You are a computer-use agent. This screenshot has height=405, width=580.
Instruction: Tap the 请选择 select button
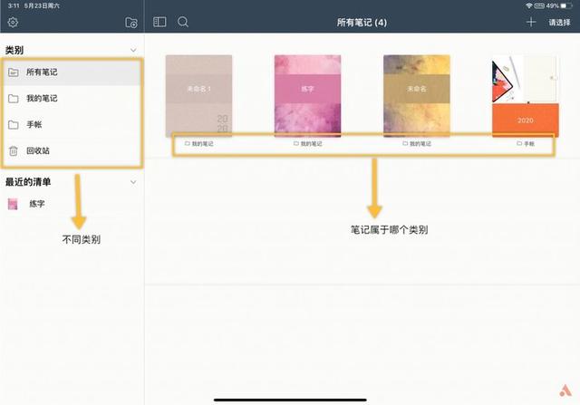pyautogui.click(x=559, y=23)
